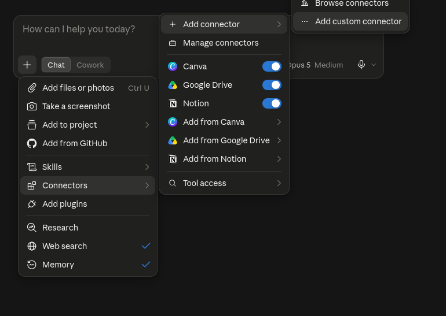The image size is (446, 316).
Task: Click the plus icon beside Add connector
Action: pos(173,24)
